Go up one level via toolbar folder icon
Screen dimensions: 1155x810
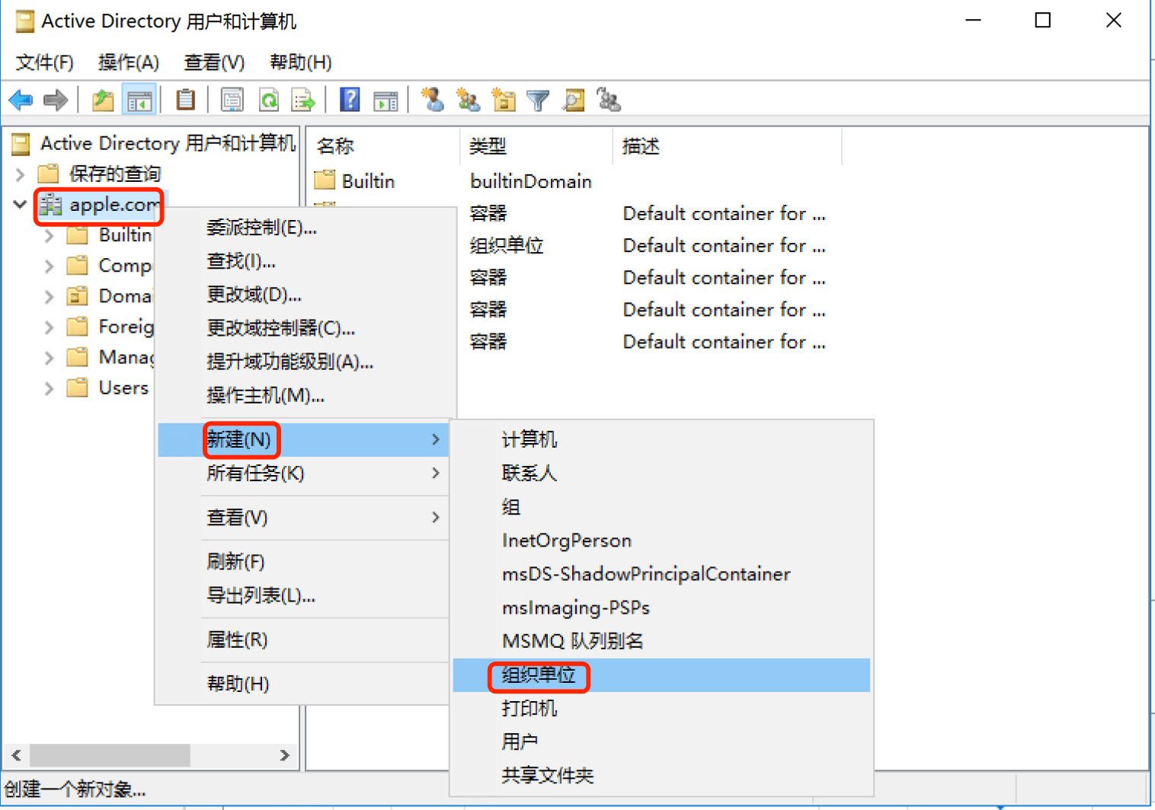[x=103, y=100]
